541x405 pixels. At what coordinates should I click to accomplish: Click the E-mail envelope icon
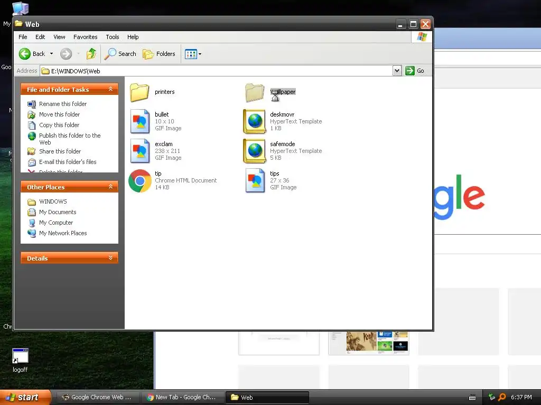coord(32,162)
